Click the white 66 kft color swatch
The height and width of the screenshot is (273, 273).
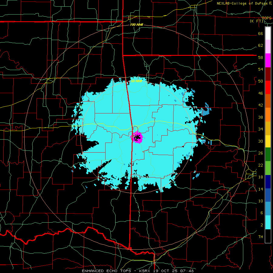(x=268, y=33)
